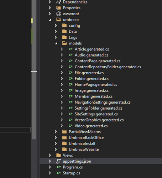The image size is (162, 178).
Task: Expand the Views folder arrow
Action: [x=50, y=155]
